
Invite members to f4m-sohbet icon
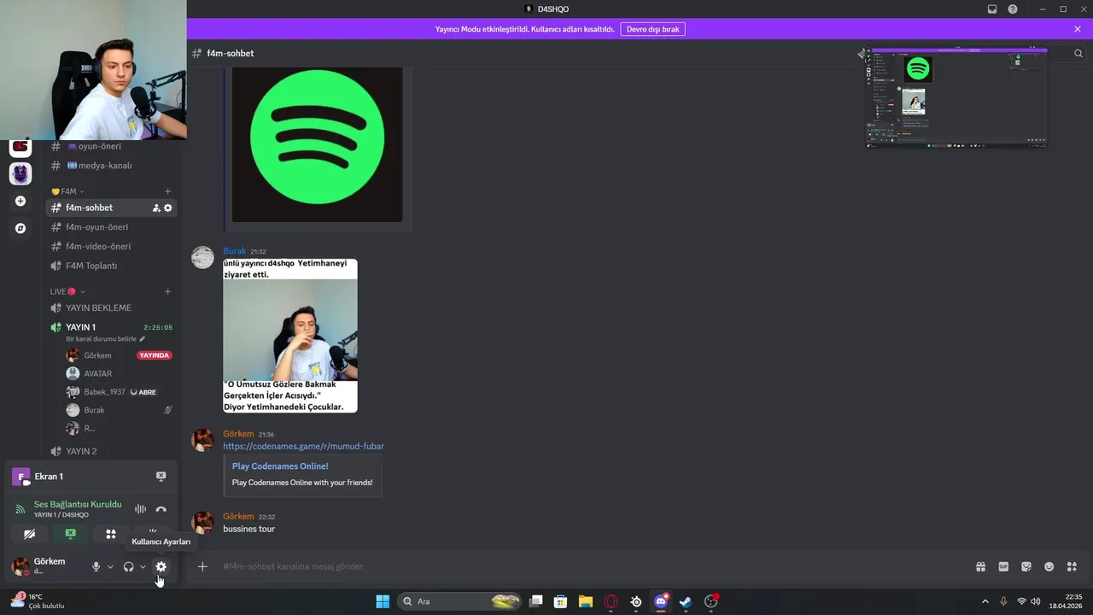point(156,208)
